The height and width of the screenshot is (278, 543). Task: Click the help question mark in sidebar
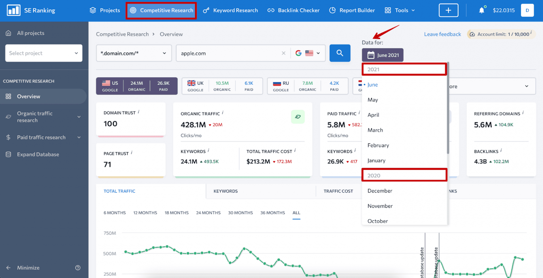pos(78,268)
